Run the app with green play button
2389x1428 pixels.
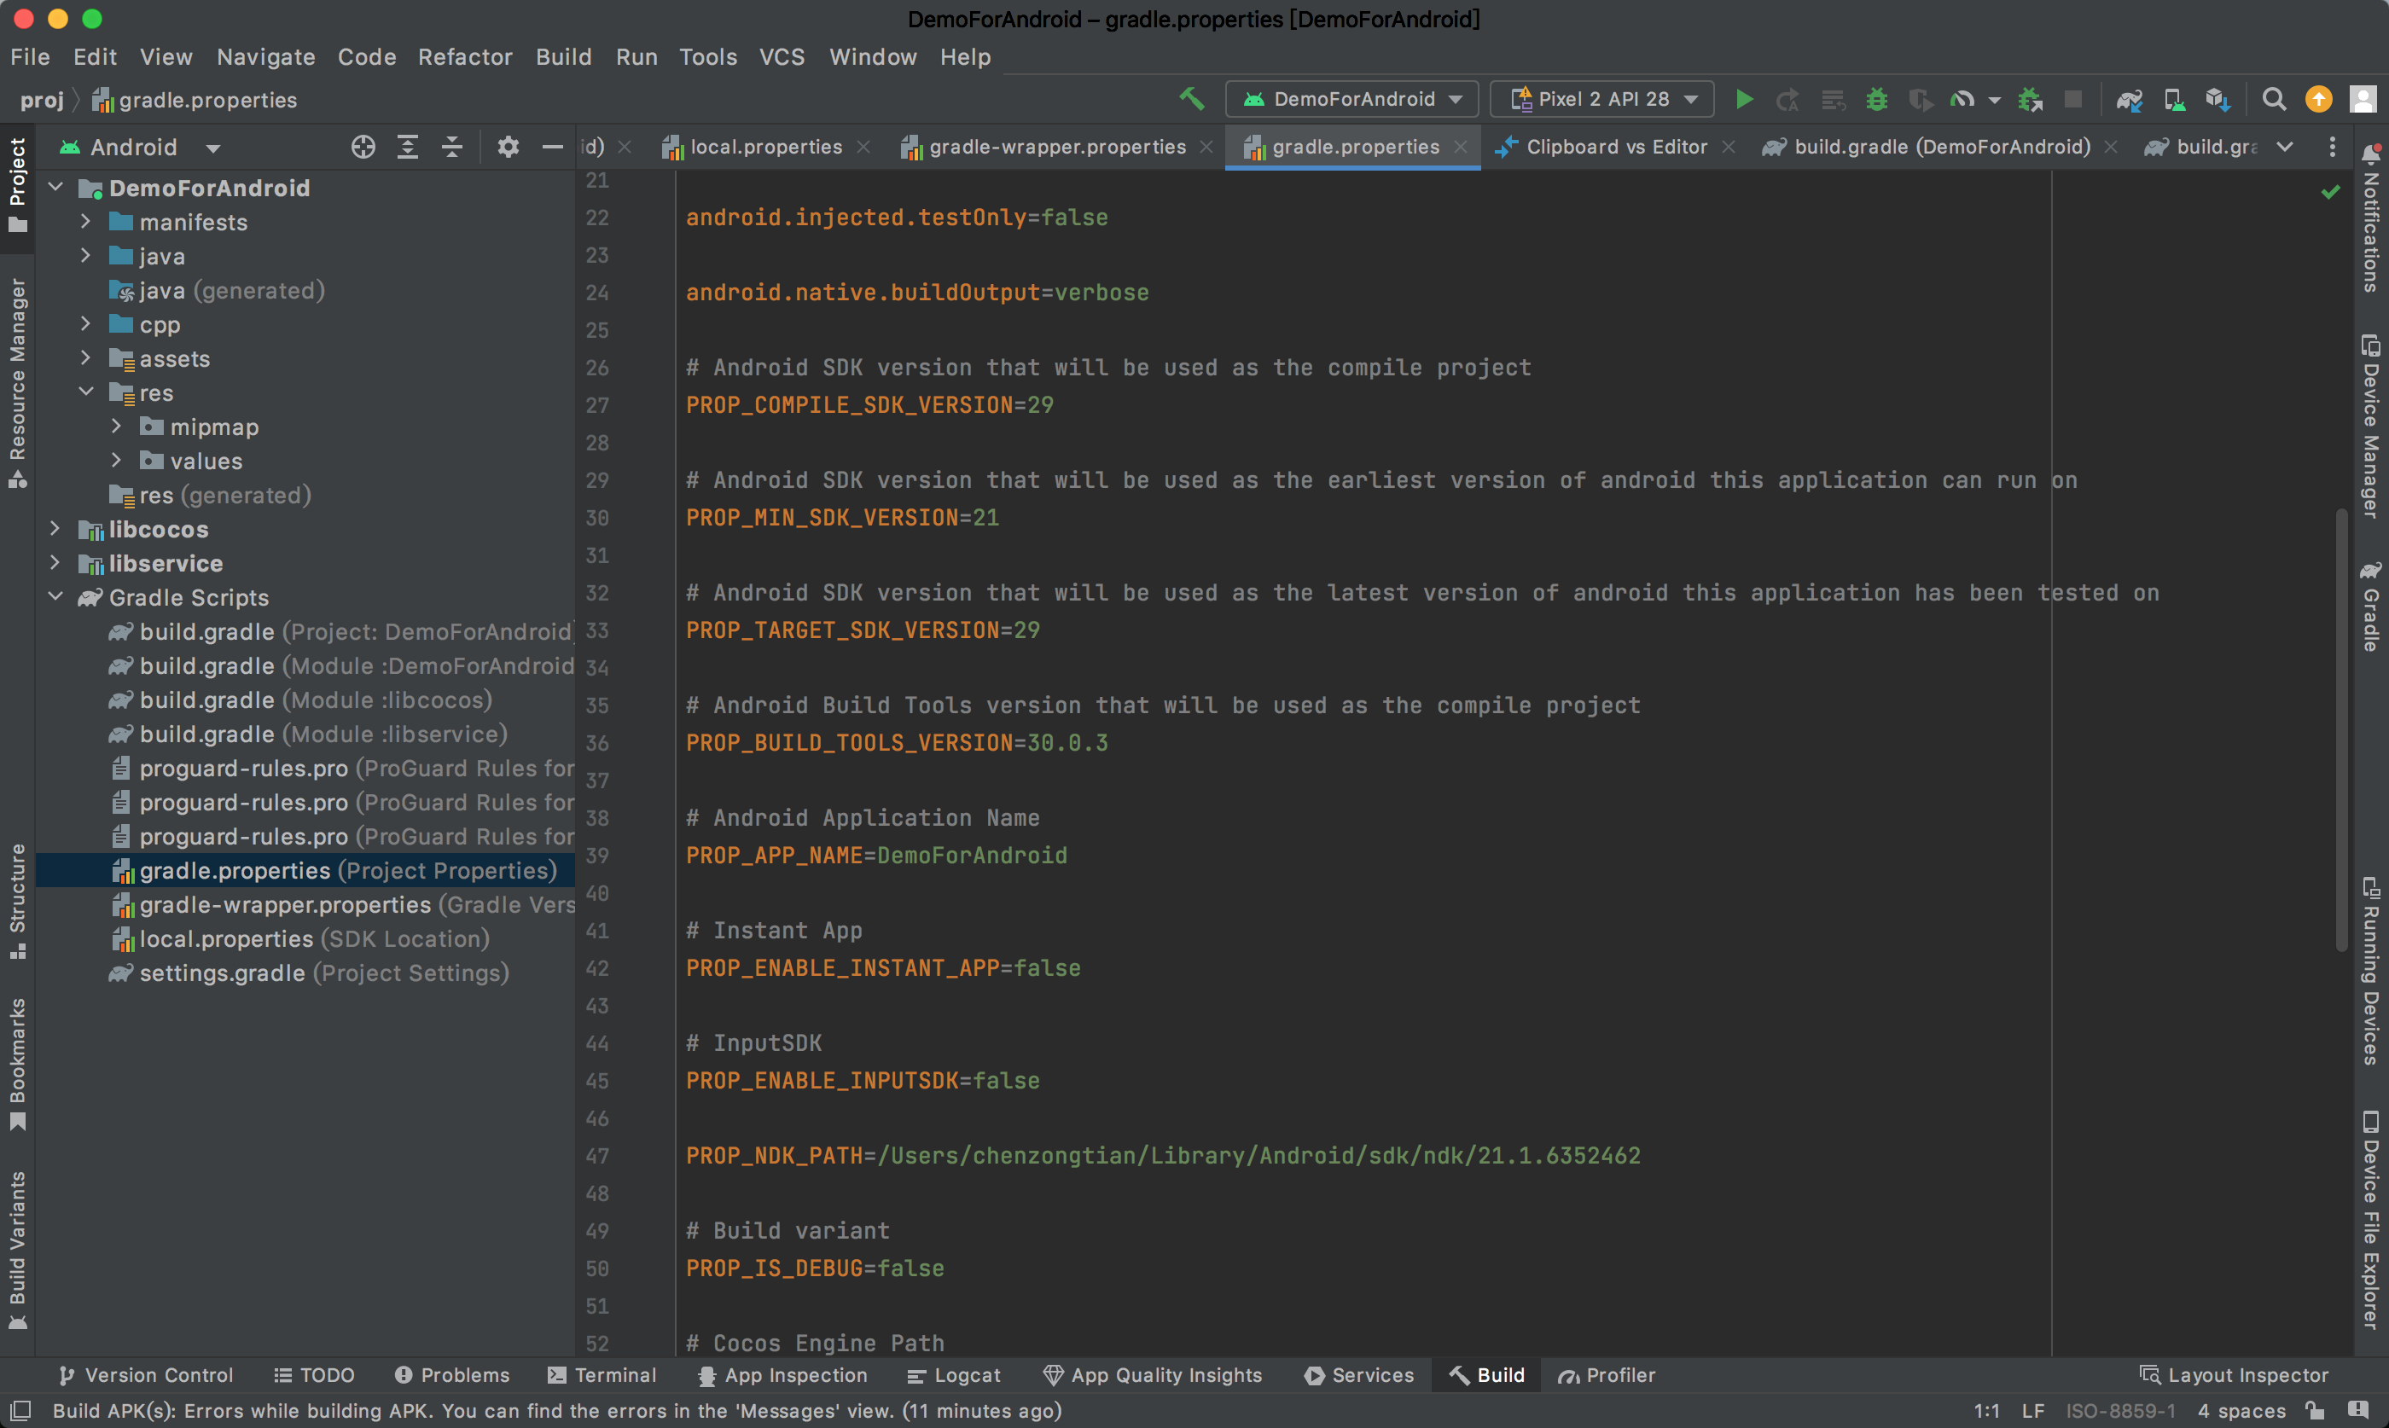[x=1743, y=99]
